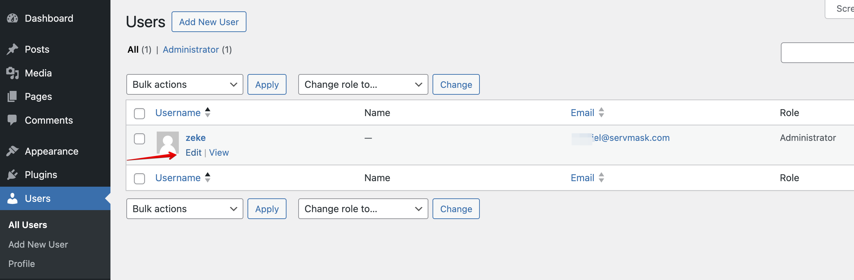Filter users by Administrator role link
The height and width of the screenshot is (280, 854).
pyautogui.click(x=191, y=50)
